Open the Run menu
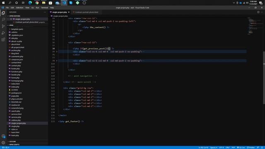265x149 pixels. coord(38,7)
